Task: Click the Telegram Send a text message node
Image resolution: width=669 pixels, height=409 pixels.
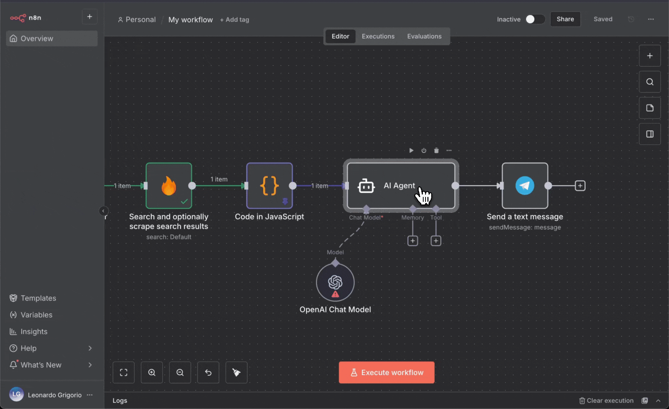Action: coord(525,186)
